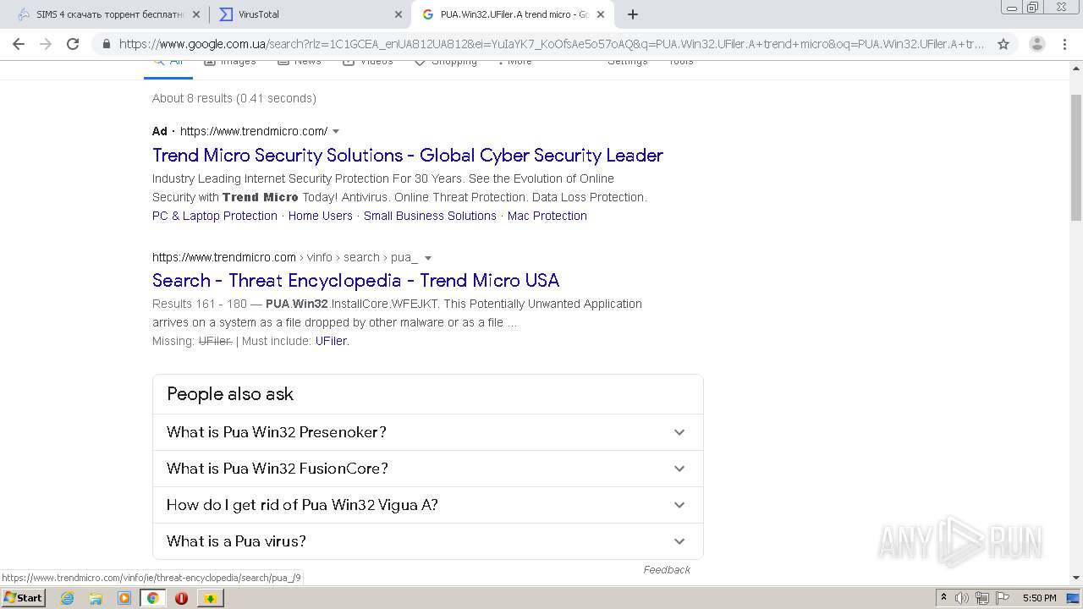Click the Must include UFiler link

pyautogui.click(x=332, y=341)
